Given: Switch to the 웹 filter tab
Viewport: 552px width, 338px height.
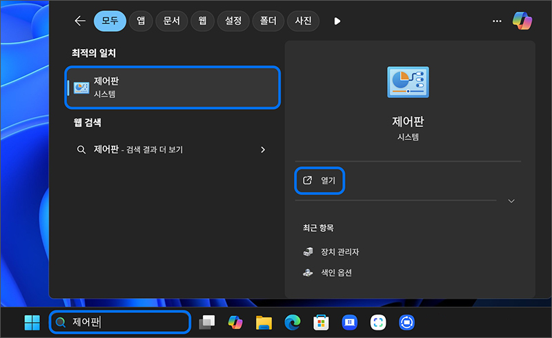Looking at the screenshot, I should point(202,21).
